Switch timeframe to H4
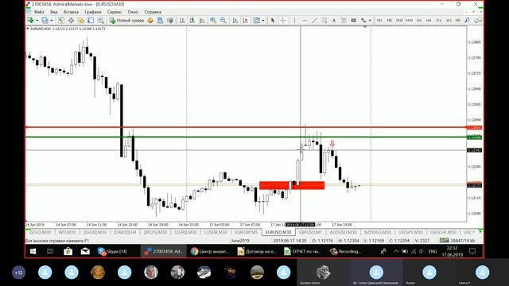 point(429,21)
